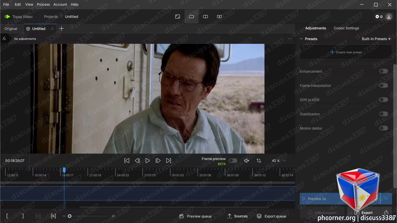
Task: Adjust the timeline zoom slider handle
Action: 70,216
